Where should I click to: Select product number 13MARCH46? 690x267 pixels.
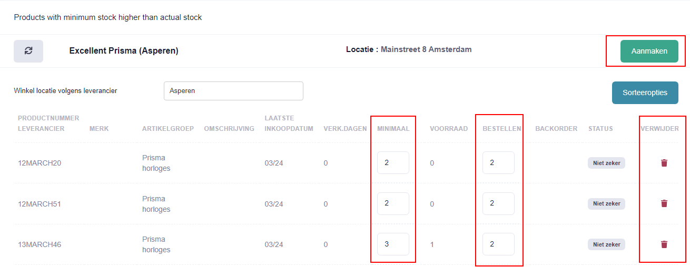(40, 244)
